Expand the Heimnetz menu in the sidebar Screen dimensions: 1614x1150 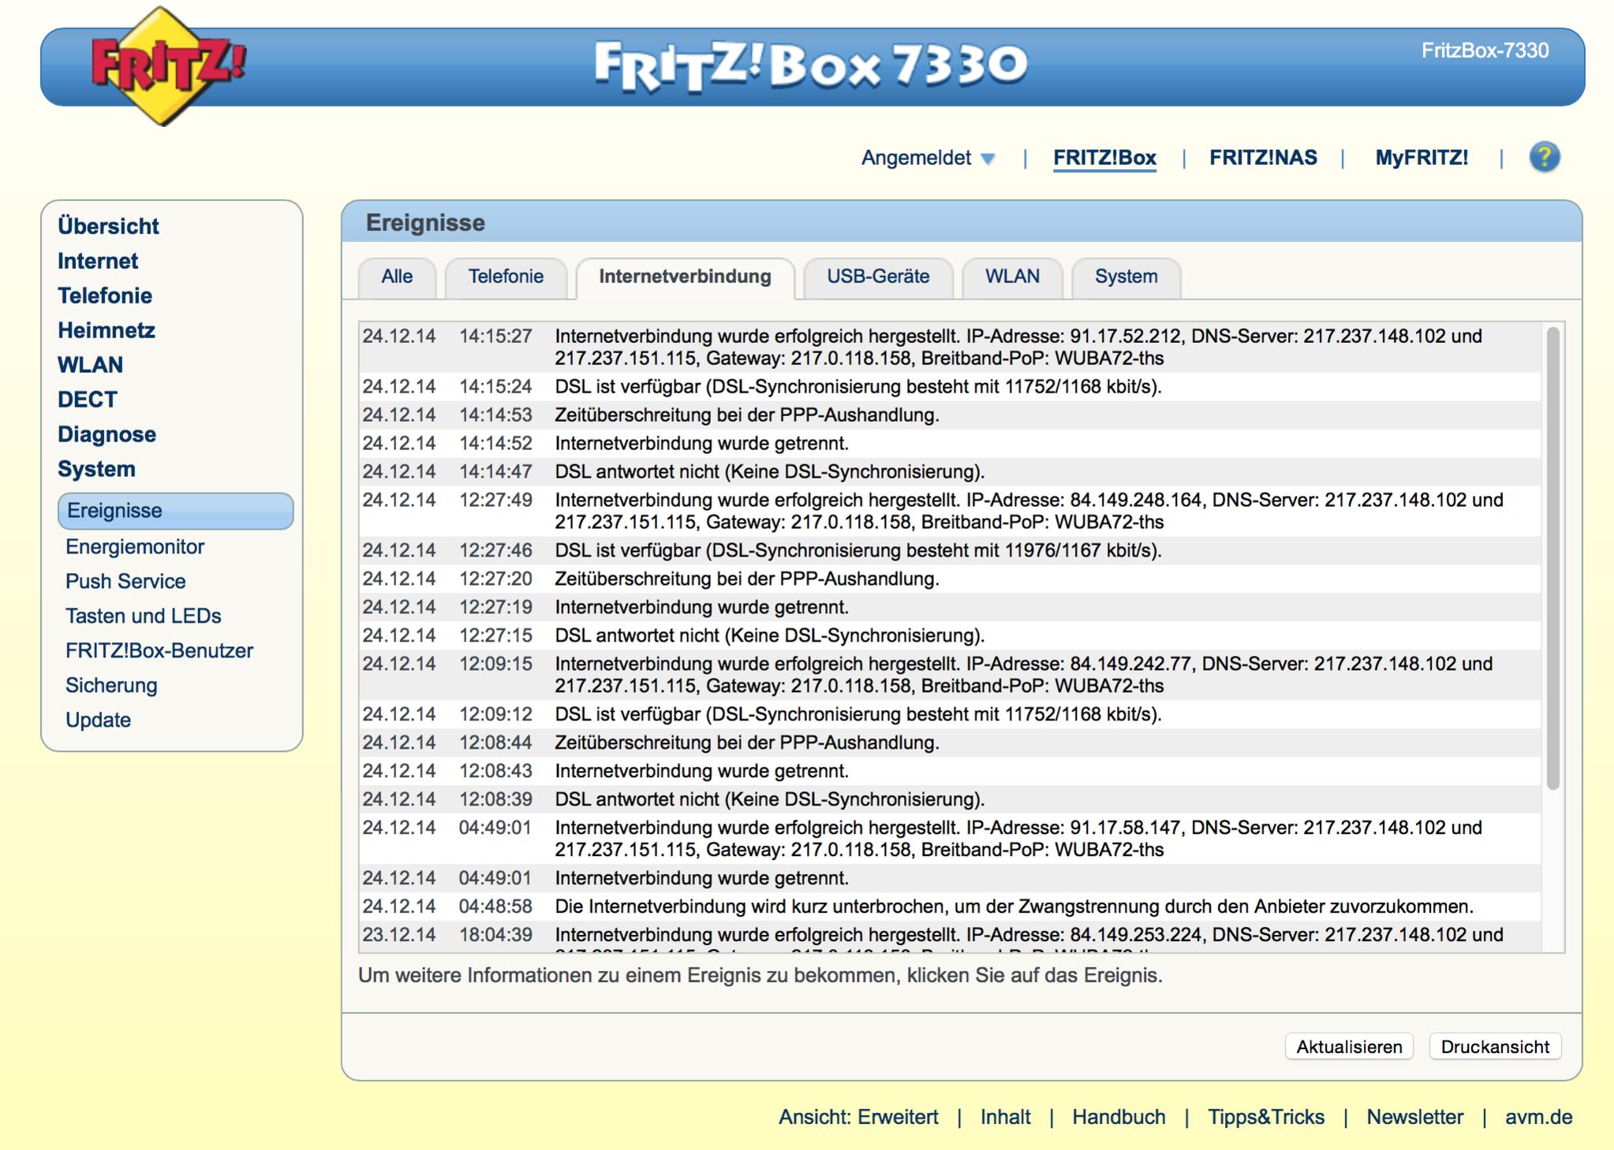click(106, 330)
